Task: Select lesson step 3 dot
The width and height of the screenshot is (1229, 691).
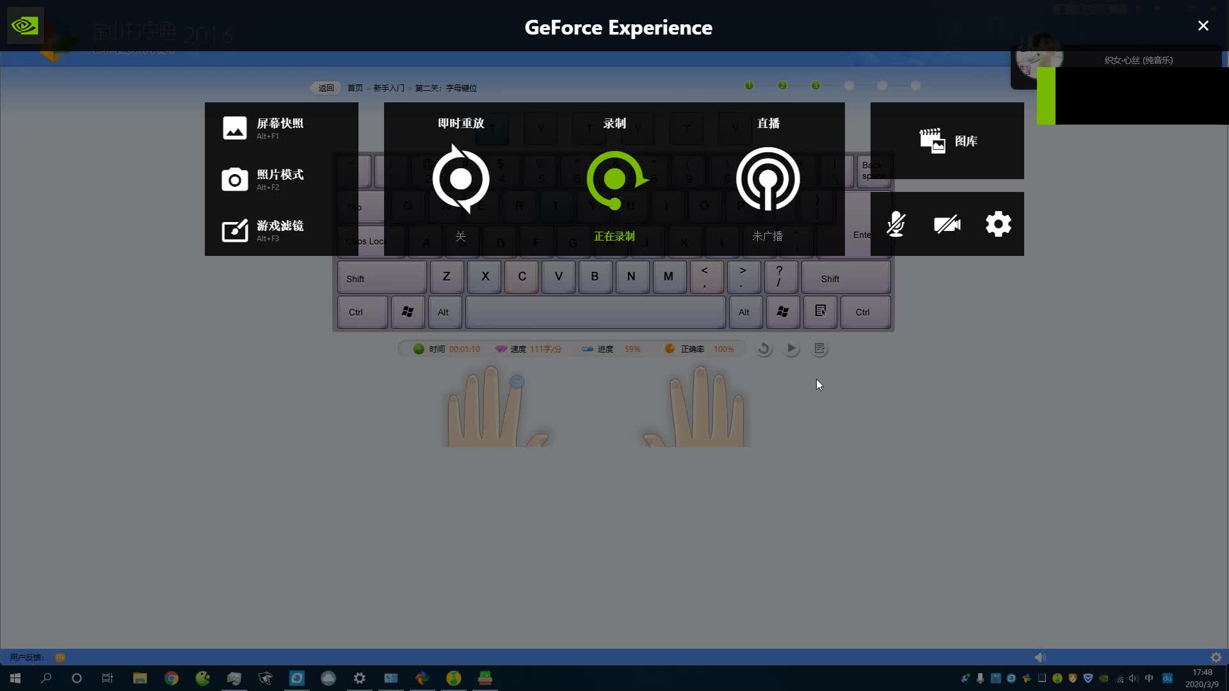Action: coord(815,86)
